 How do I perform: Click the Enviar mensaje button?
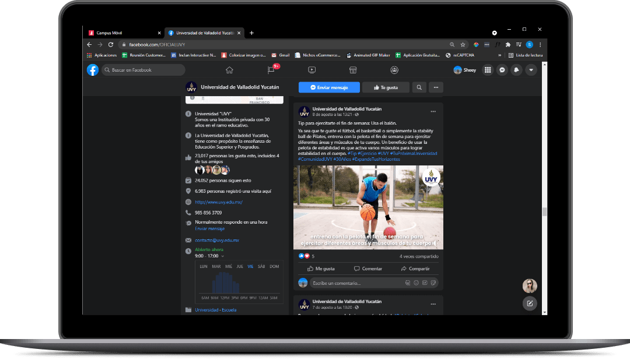tap(329, 87)
